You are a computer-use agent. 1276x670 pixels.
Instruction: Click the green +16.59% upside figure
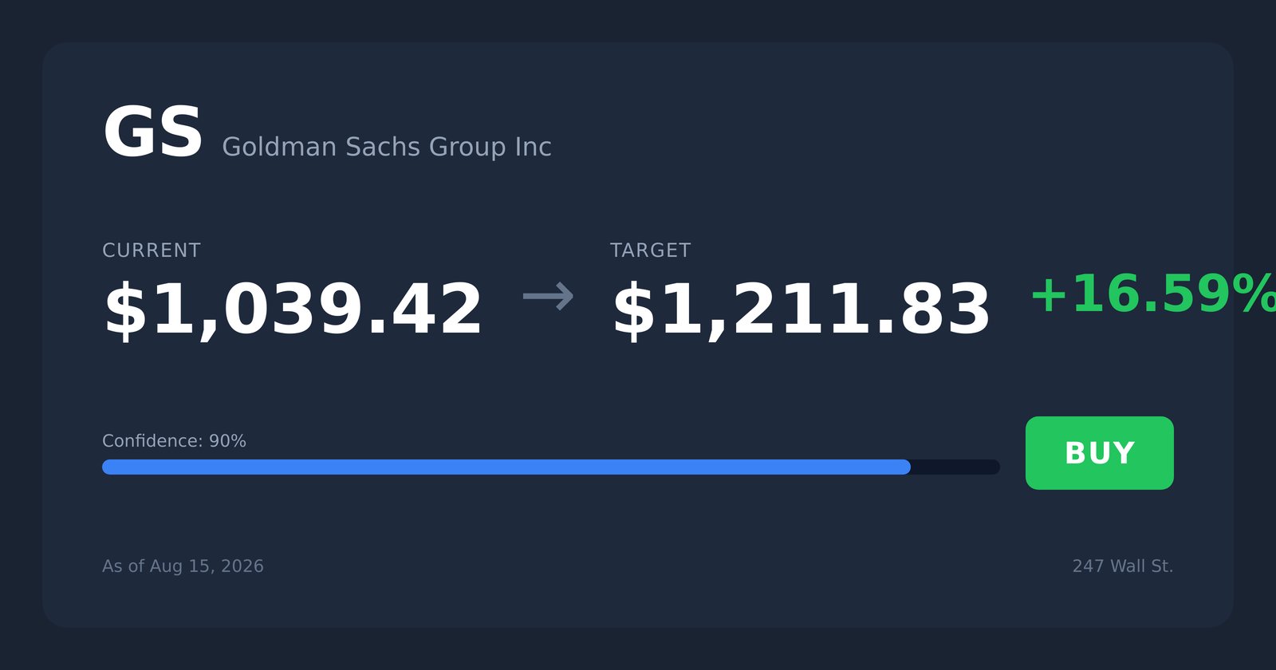tap(1153, 294)
